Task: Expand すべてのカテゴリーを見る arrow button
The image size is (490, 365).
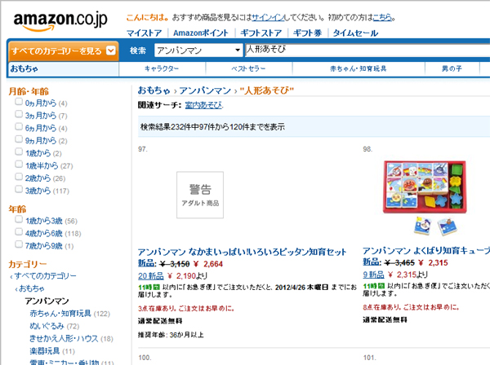Action: 111,51
